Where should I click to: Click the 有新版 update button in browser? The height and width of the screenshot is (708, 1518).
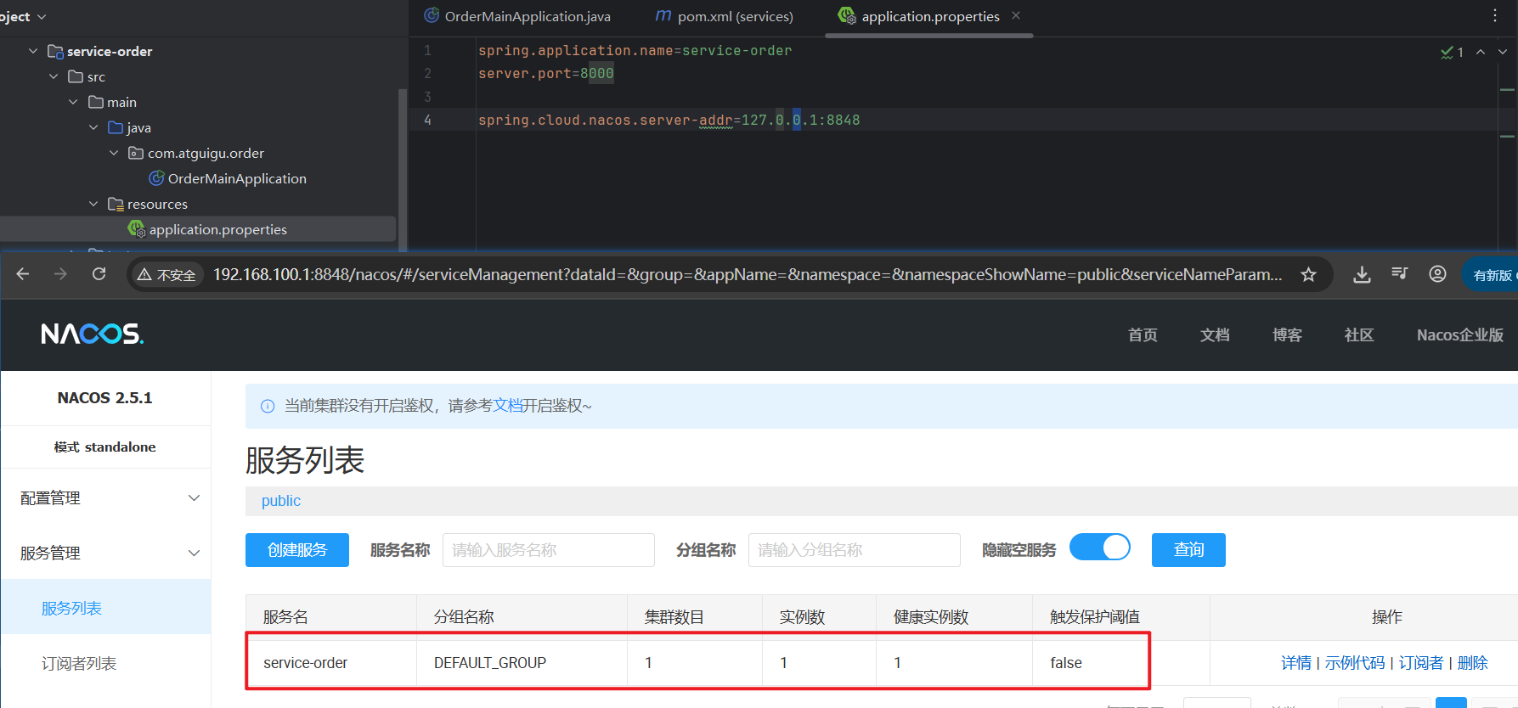point(1493,275)
